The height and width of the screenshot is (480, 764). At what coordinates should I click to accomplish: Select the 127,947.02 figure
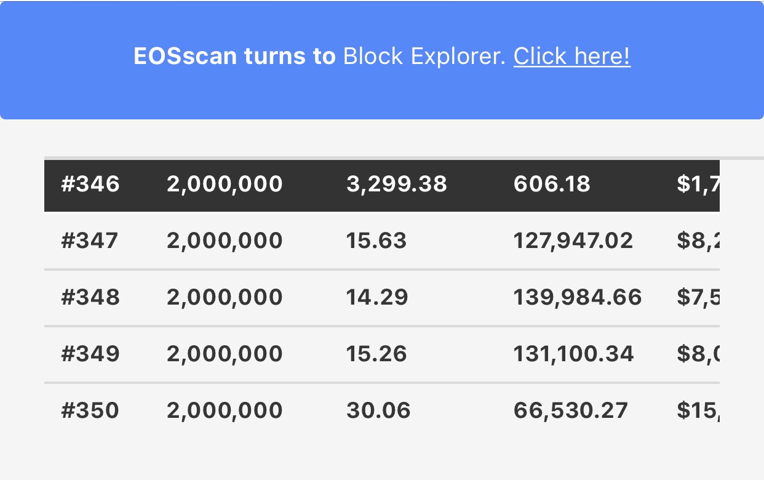(573, 241)
